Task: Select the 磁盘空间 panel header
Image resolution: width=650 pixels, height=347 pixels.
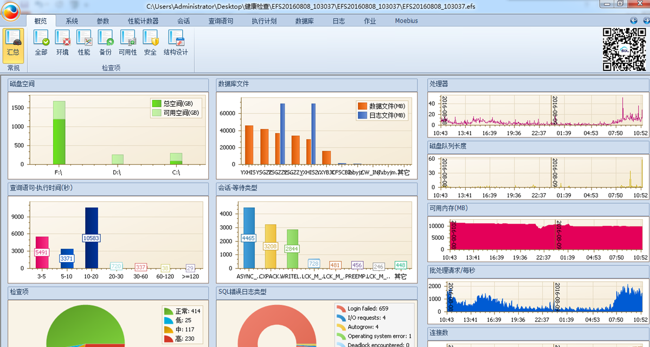Action: click(108, 84)
